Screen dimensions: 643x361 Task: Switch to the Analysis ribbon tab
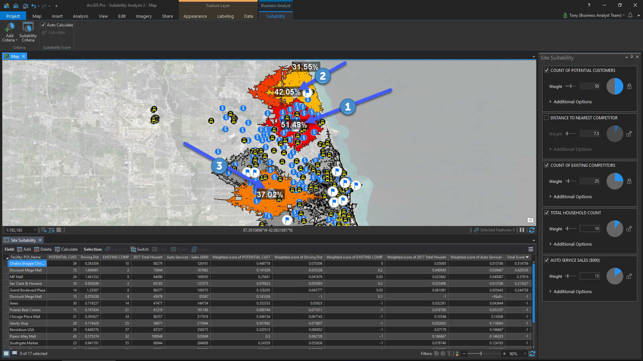(80, 16)
